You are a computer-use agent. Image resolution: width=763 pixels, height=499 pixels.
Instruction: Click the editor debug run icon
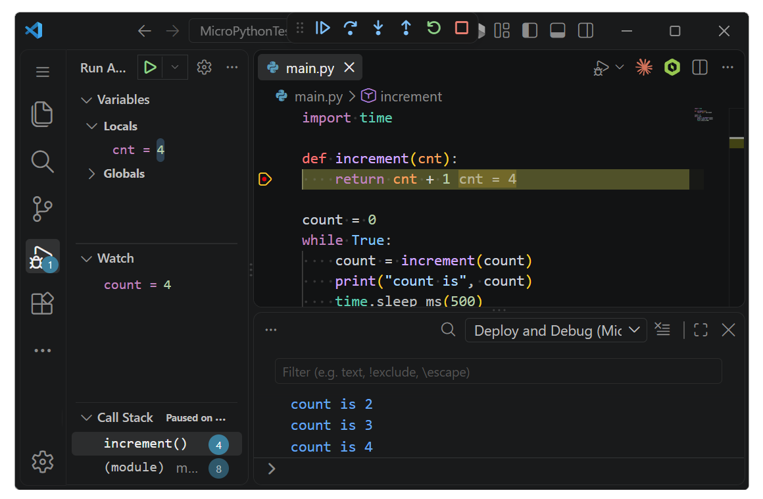coord(601,68)
